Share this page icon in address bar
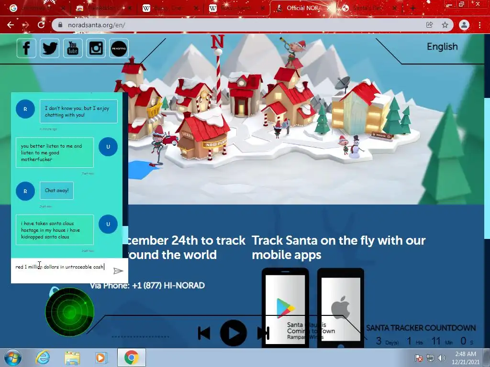This screenshot has height=367, width=490. (x=429, y=25)
